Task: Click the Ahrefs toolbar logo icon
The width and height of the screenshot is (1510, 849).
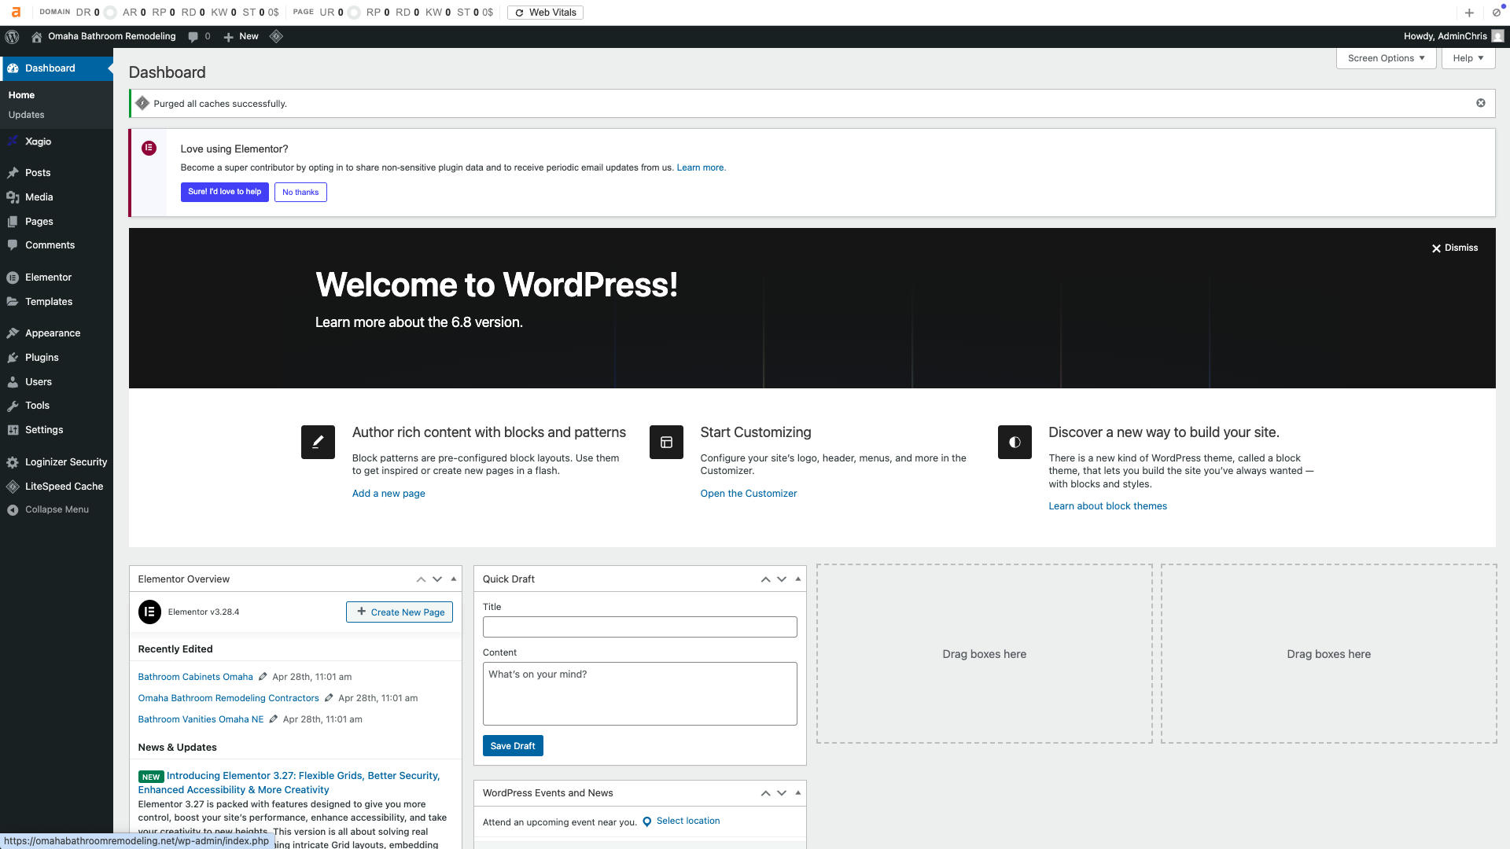Action: coord(16,12)
